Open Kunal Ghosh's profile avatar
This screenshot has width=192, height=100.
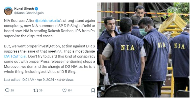click(x=8, y=11)
